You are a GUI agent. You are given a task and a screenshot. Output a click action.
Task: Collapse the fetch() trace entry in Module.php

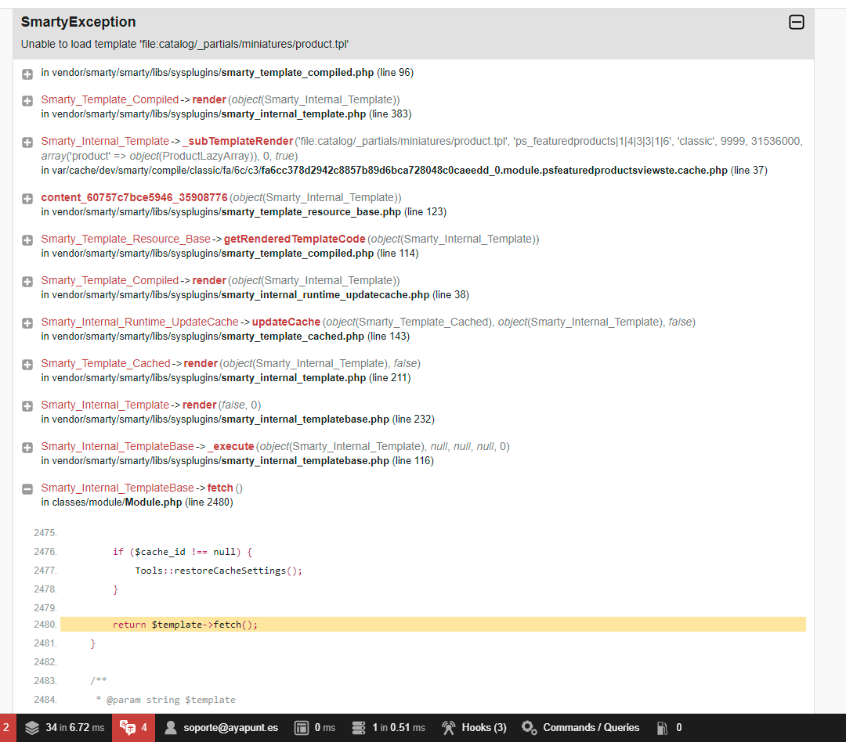click(27, 490)
